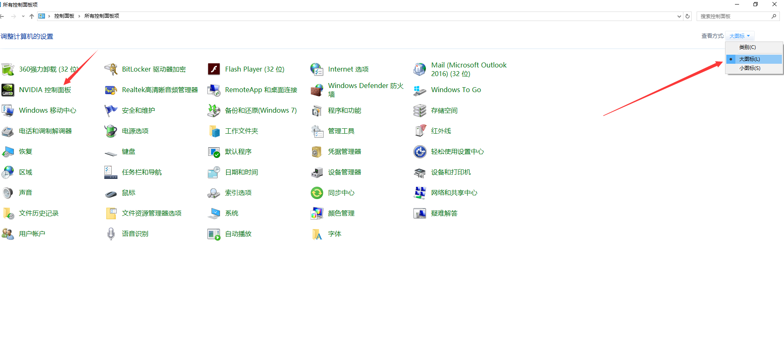Click the 同步中心 green icon
This screenshot has height=343, width=784.
pos(317,192)
